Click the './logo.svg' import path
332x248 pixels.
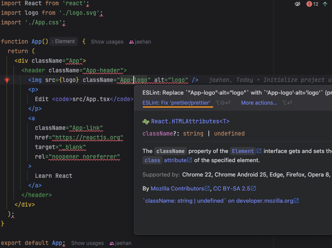click(79, 13)
